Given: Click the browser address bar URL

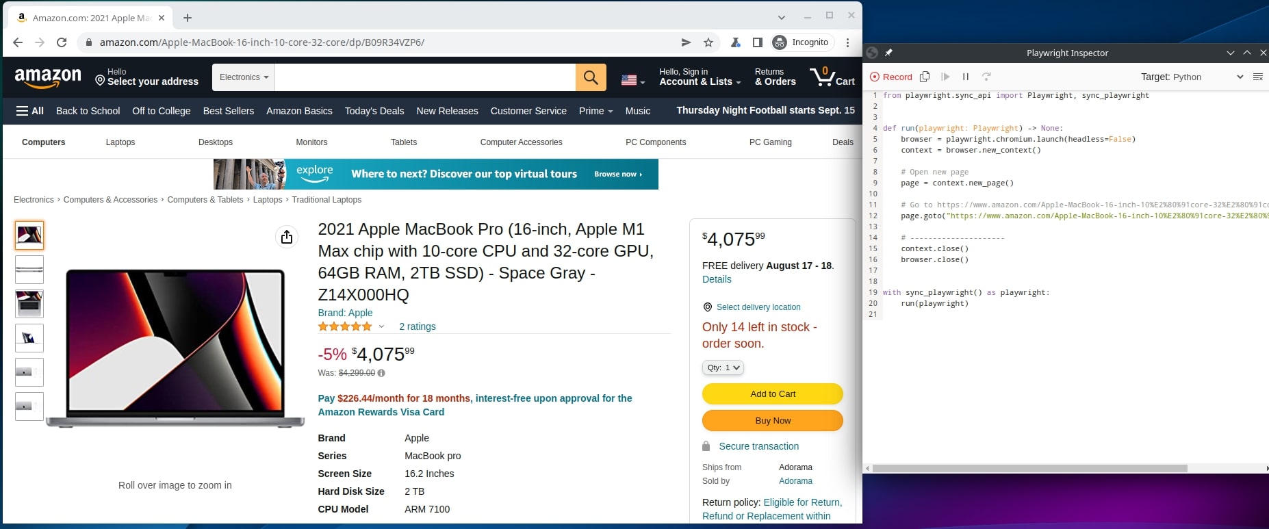Looking at the screenshot, I should pos(262,42).
